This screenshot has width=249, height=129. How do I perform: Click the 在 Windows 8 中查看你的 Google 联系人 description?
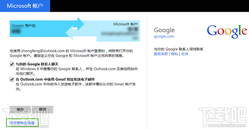[77, 71]
